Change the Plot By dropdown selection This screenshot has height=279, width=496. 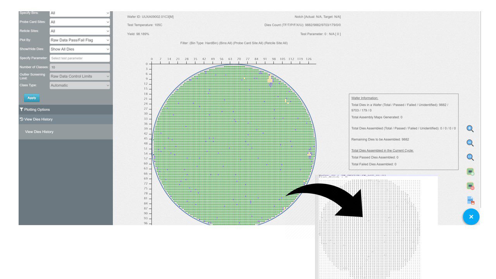click(80, 40)
